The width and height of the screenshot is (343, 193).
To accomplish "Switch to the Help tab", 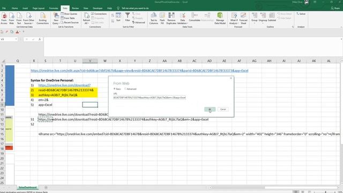I will (109, 8).
